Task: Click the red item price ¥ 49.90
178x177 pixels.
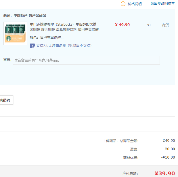Action: [x=122, y=25]
